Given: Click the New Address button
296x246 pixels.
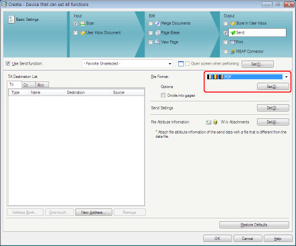Looking at the screenshot, I should [x=94, y=212].
